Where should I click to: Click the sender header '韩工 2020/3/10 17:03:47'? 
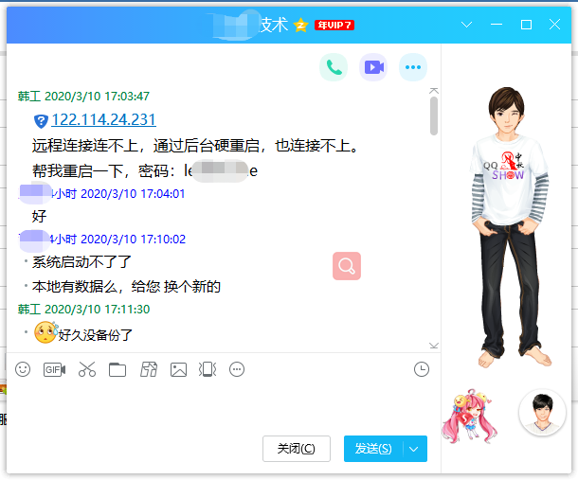tap(83, 97)
